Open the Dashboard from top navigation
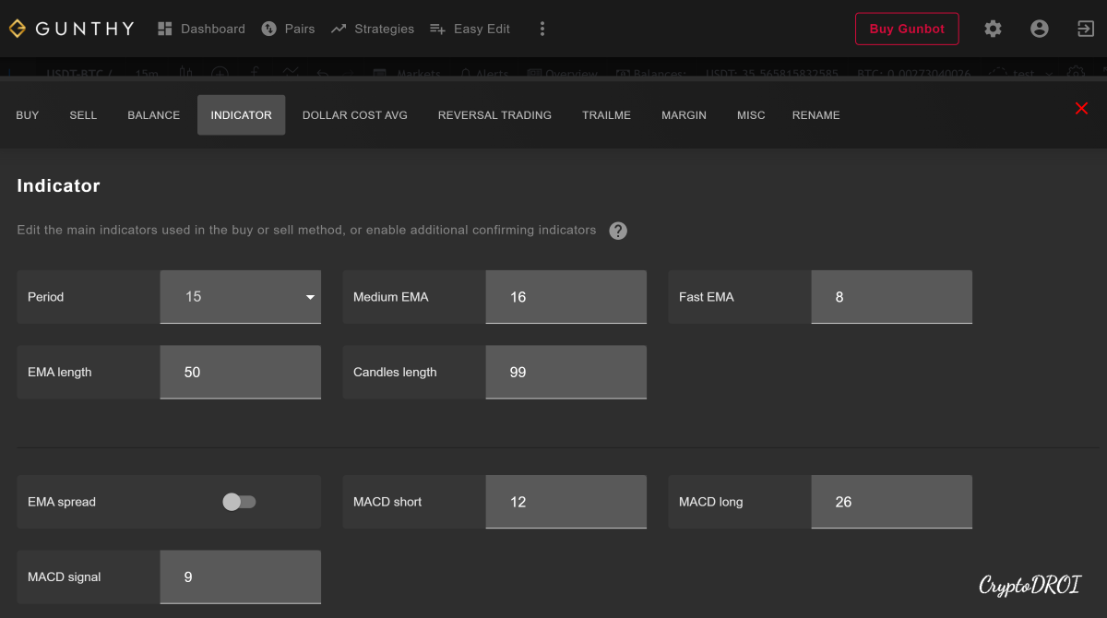The width and height of the screenshot is (1107, 618). [x=201, y=29]
